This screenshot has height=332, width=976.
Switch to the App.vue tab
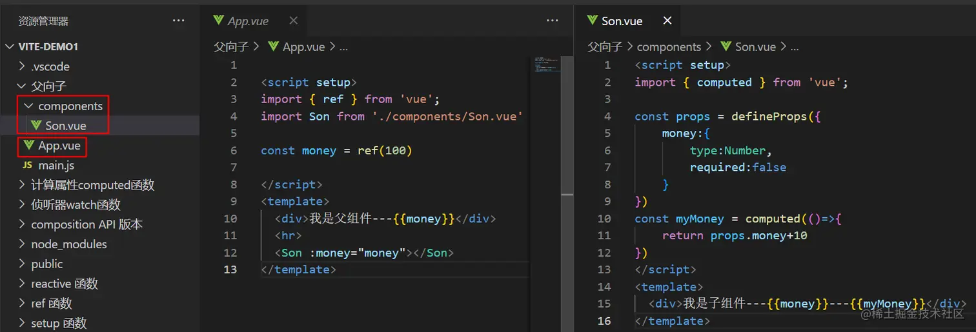coord(248,21)
